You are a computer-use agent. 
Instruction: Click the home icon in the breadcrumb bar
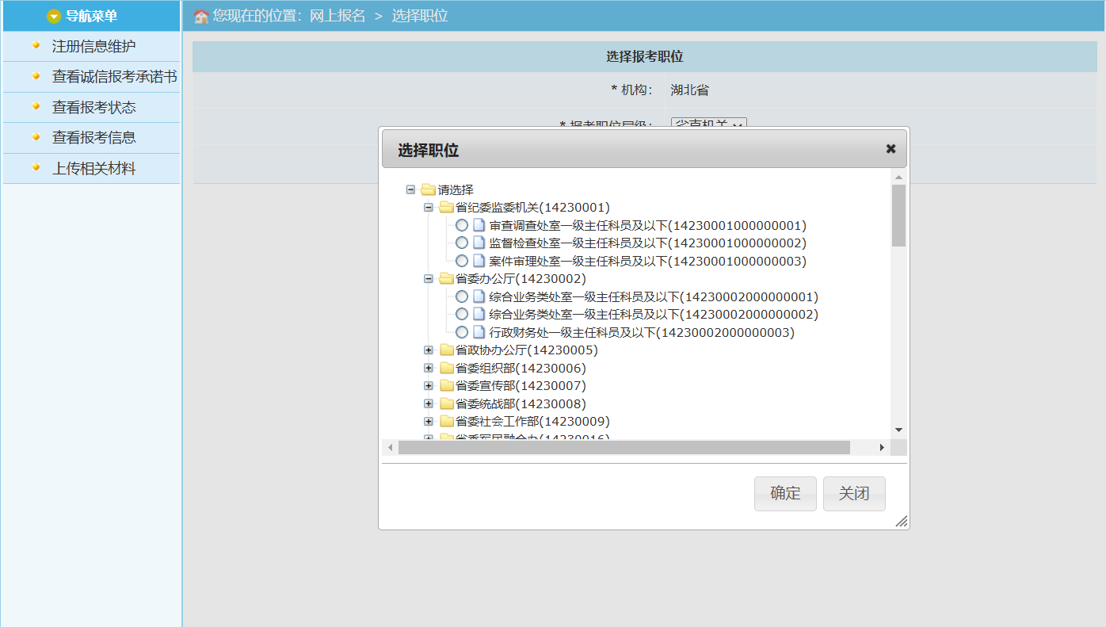click(x=201, y=16)
